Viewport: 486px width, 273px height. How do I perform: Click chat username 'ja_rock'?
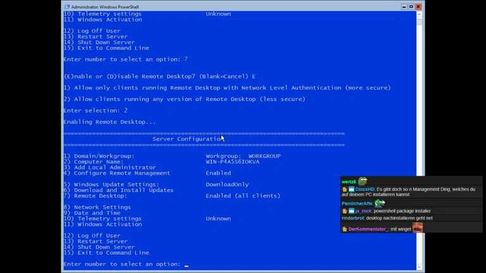click(363, 211)
